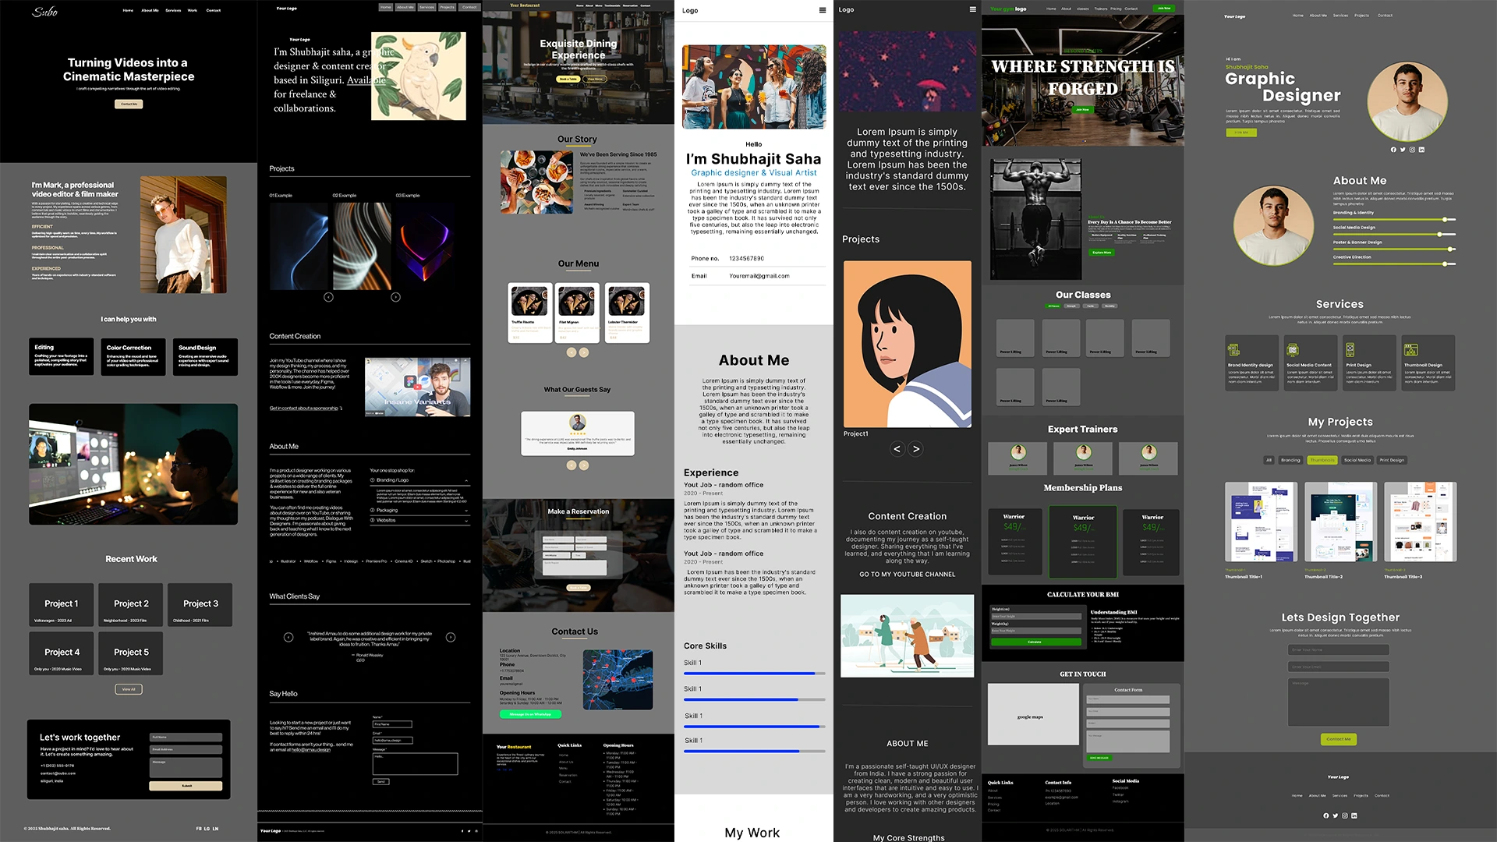This screenshot has width=1497, height=842.
Task: Click the right arrow under Project1 carousel
Action: tap(915, 449)
